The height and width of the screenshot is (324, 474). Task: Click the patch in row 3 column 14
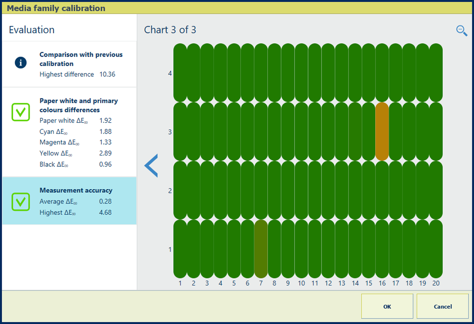355,131
